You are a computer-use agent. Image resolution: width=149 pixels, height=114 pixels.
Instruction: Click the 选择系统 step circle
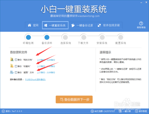[x=65, y=37]
